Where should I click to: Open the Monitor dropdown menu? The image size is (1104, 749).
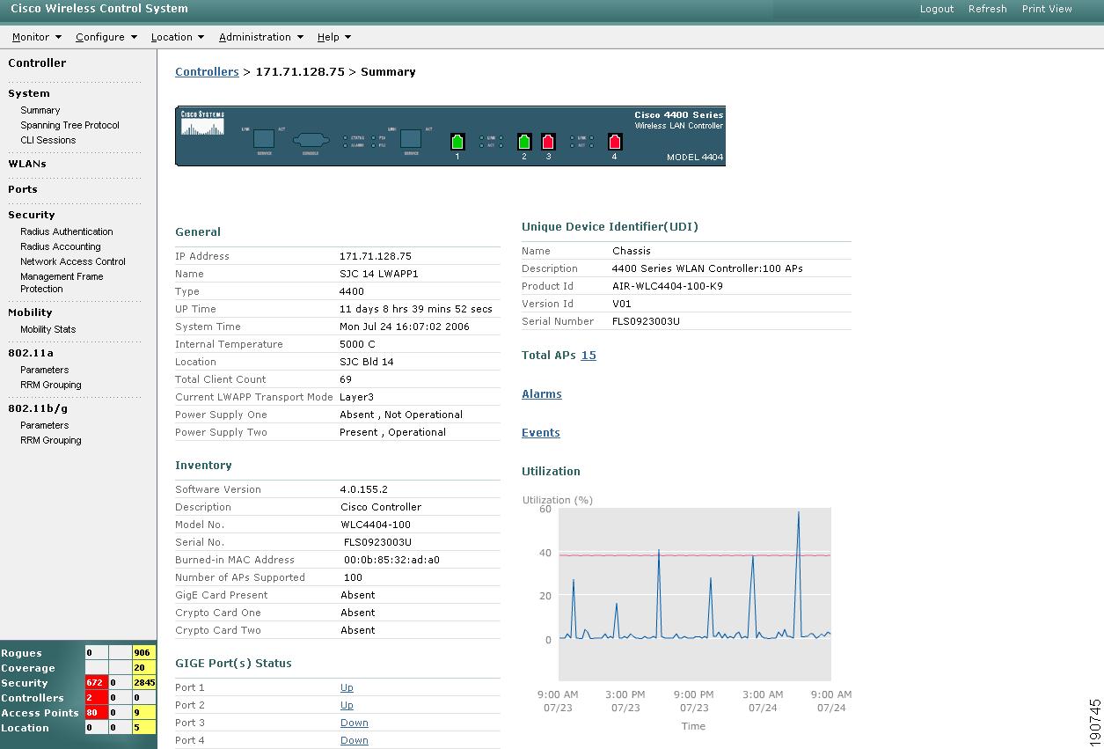(x=36, y=37)
